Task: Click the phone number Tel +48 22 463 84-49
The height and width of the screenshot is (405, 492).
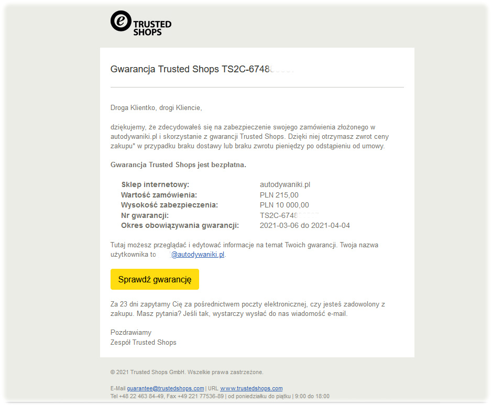Action: [x=137, y=396]
